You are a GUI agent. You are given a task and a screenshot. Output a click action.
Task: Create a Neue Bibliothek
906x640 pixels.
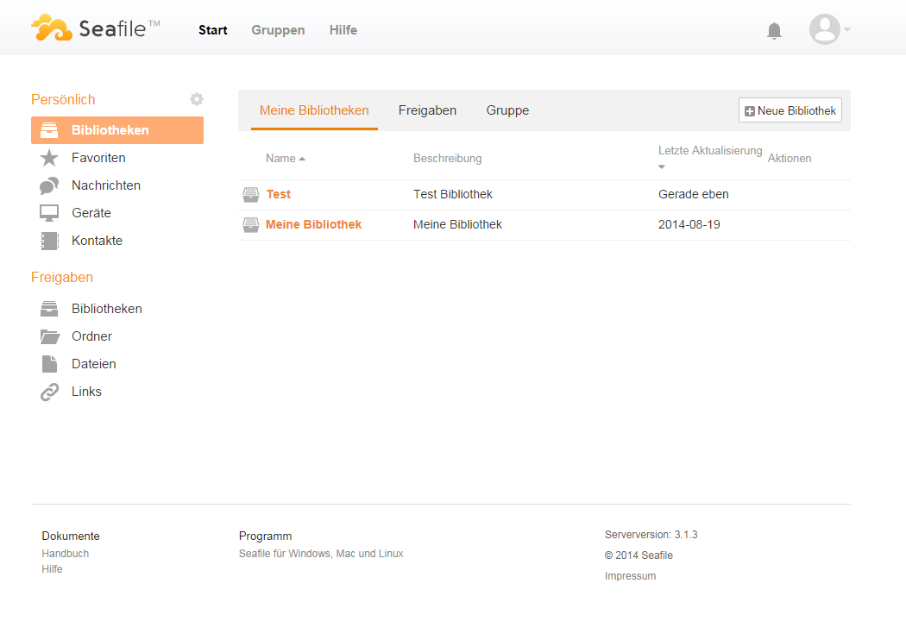click(790, 110)
